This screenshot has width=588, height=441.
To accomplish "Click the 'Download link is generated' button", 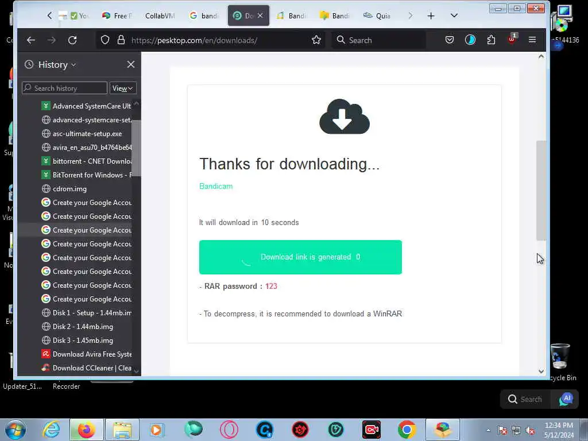I will [300, 257].
